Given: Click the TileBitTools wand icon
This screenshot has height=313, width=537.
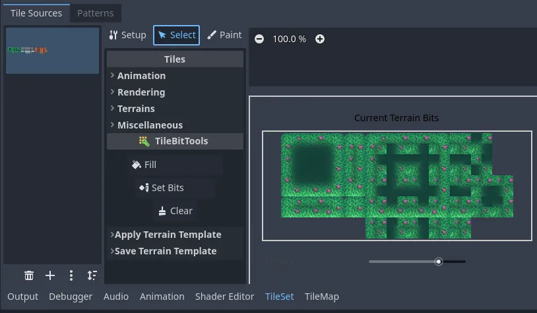Looking at the screenshot, I should tap(144, 141).
